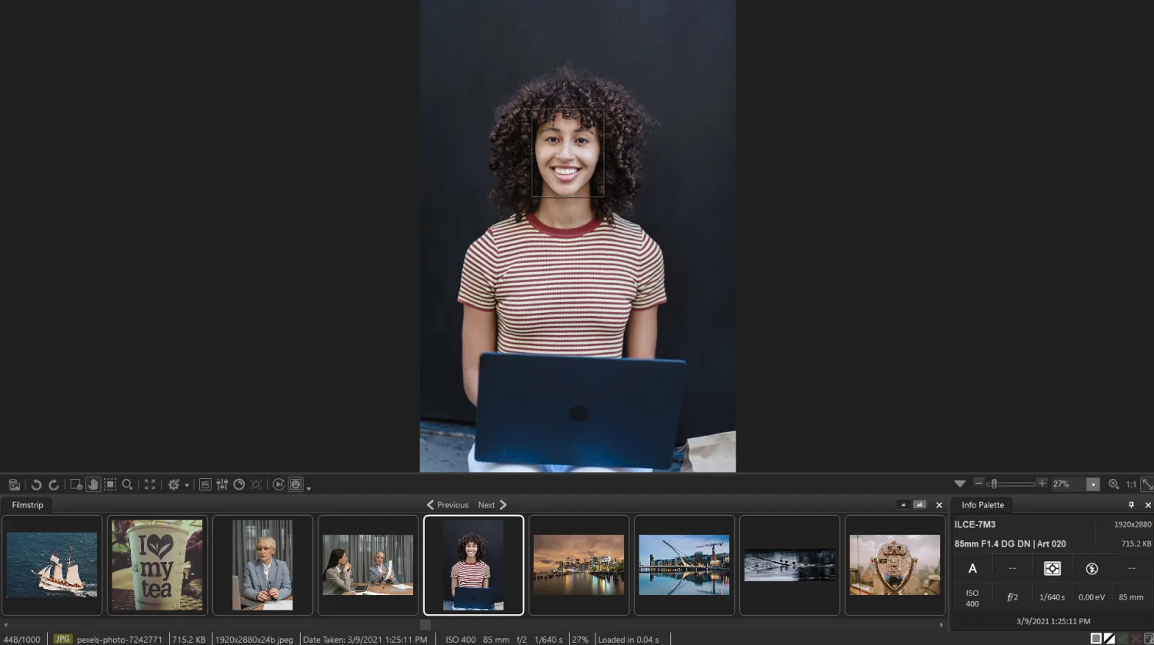
Task: Click the metering mode icon in Info Palette
Action: (1052, 568)
